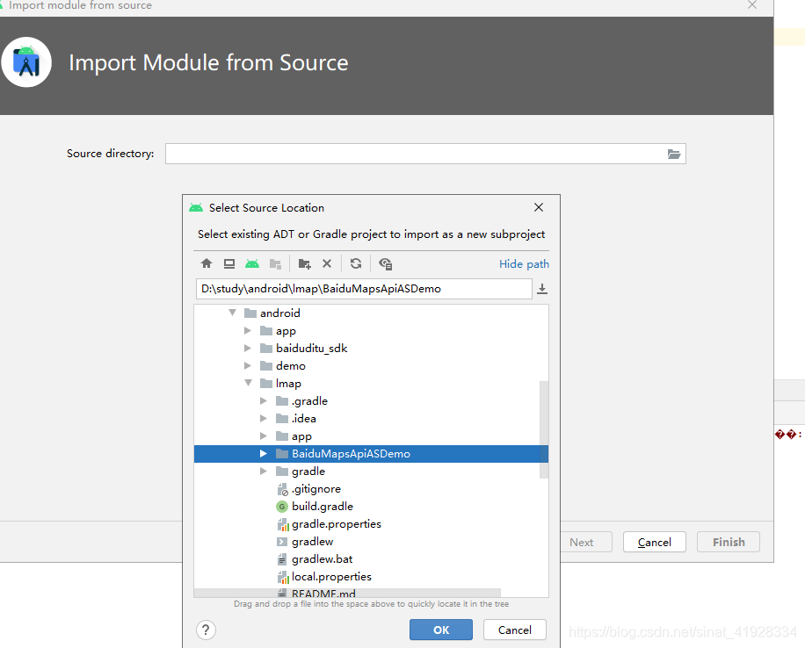Click the path text field
Viewport: 805px width, 648px height.
pos(364,289)
